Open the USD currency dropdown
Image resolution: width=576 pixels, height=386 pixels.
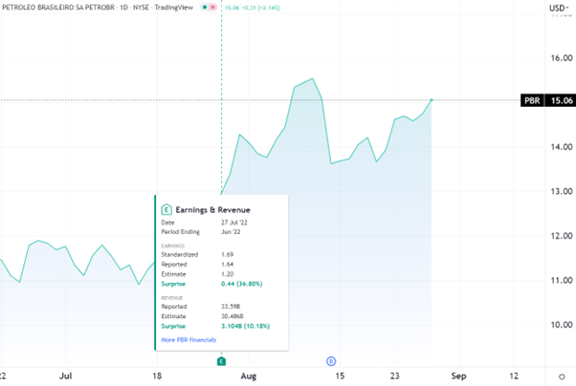pyautogui.click(x=559, y=8)
